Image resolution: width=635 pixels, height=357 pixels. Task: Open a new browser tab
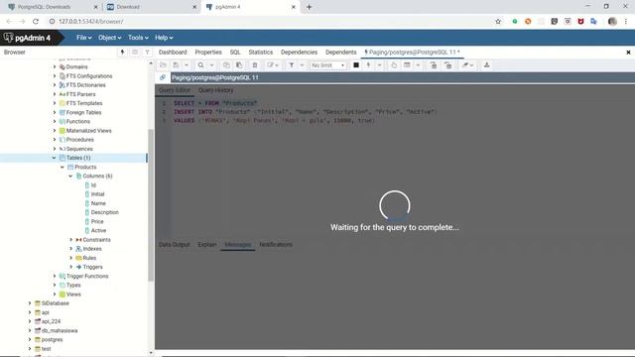[309, 7]
